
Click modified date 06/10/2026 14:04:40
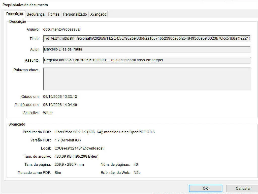coord(60,105)
